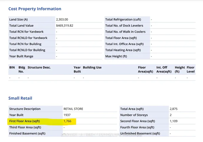203x142 pixels.
Task: Select 'Total Floor Area (sqft)' label
Action: (121, 38)
